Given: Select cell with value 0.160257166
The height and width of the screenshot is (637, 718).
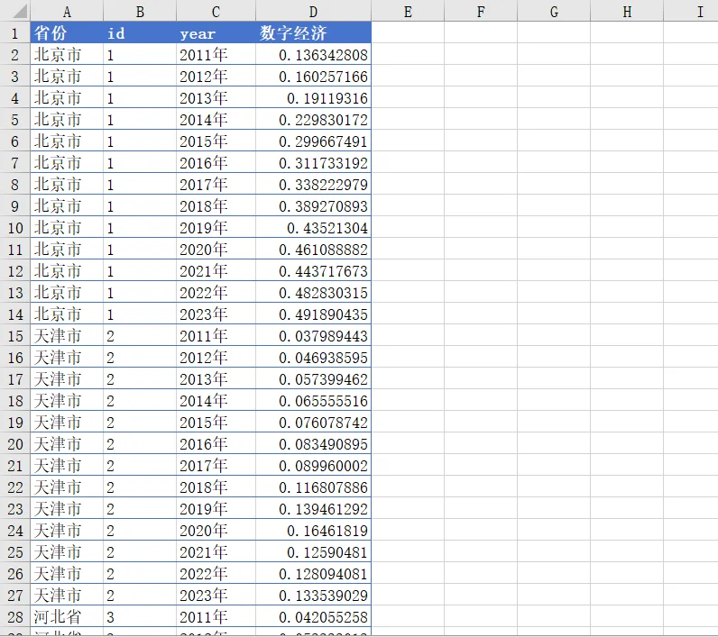Looking at the screenshot, I should (313, 77).
